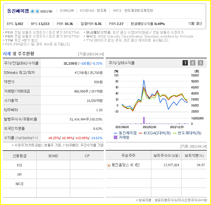Click the stock code 005290
This screenshot has width=211, height=205.
point(46,11)
